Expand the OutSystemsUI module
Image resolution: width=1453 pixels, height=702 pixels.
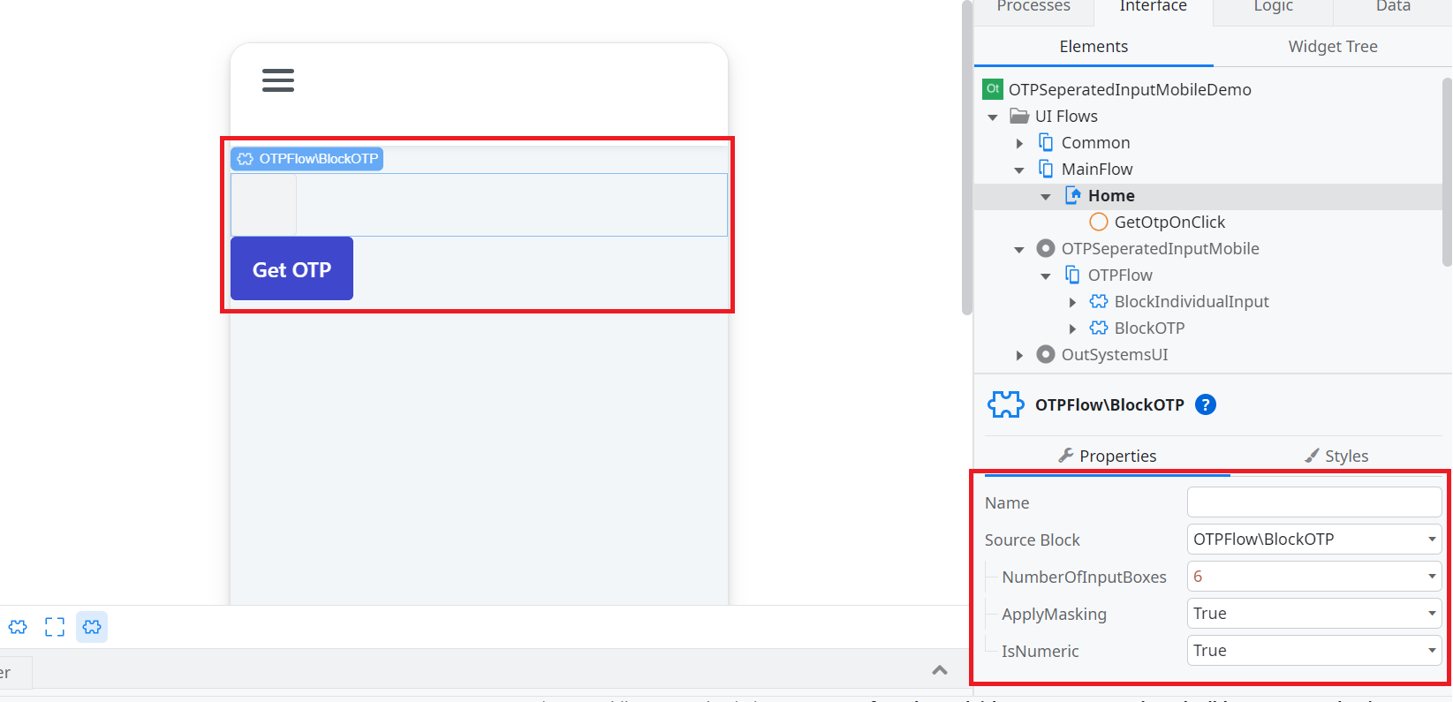(x=1019, y=355)
